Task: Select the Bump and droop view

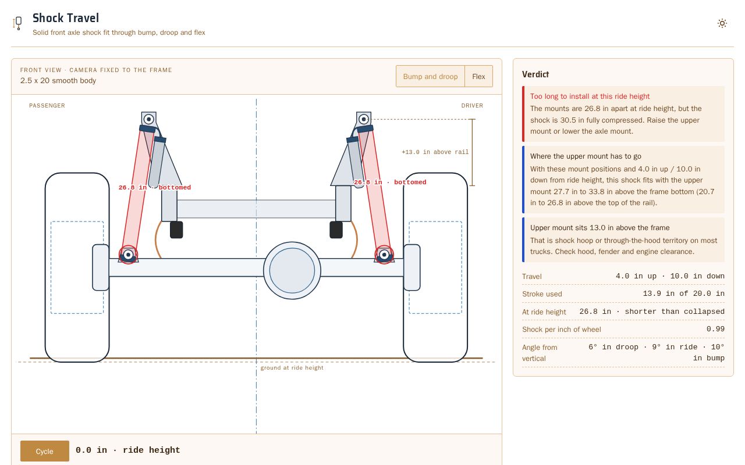Action: tap(430, 76)
